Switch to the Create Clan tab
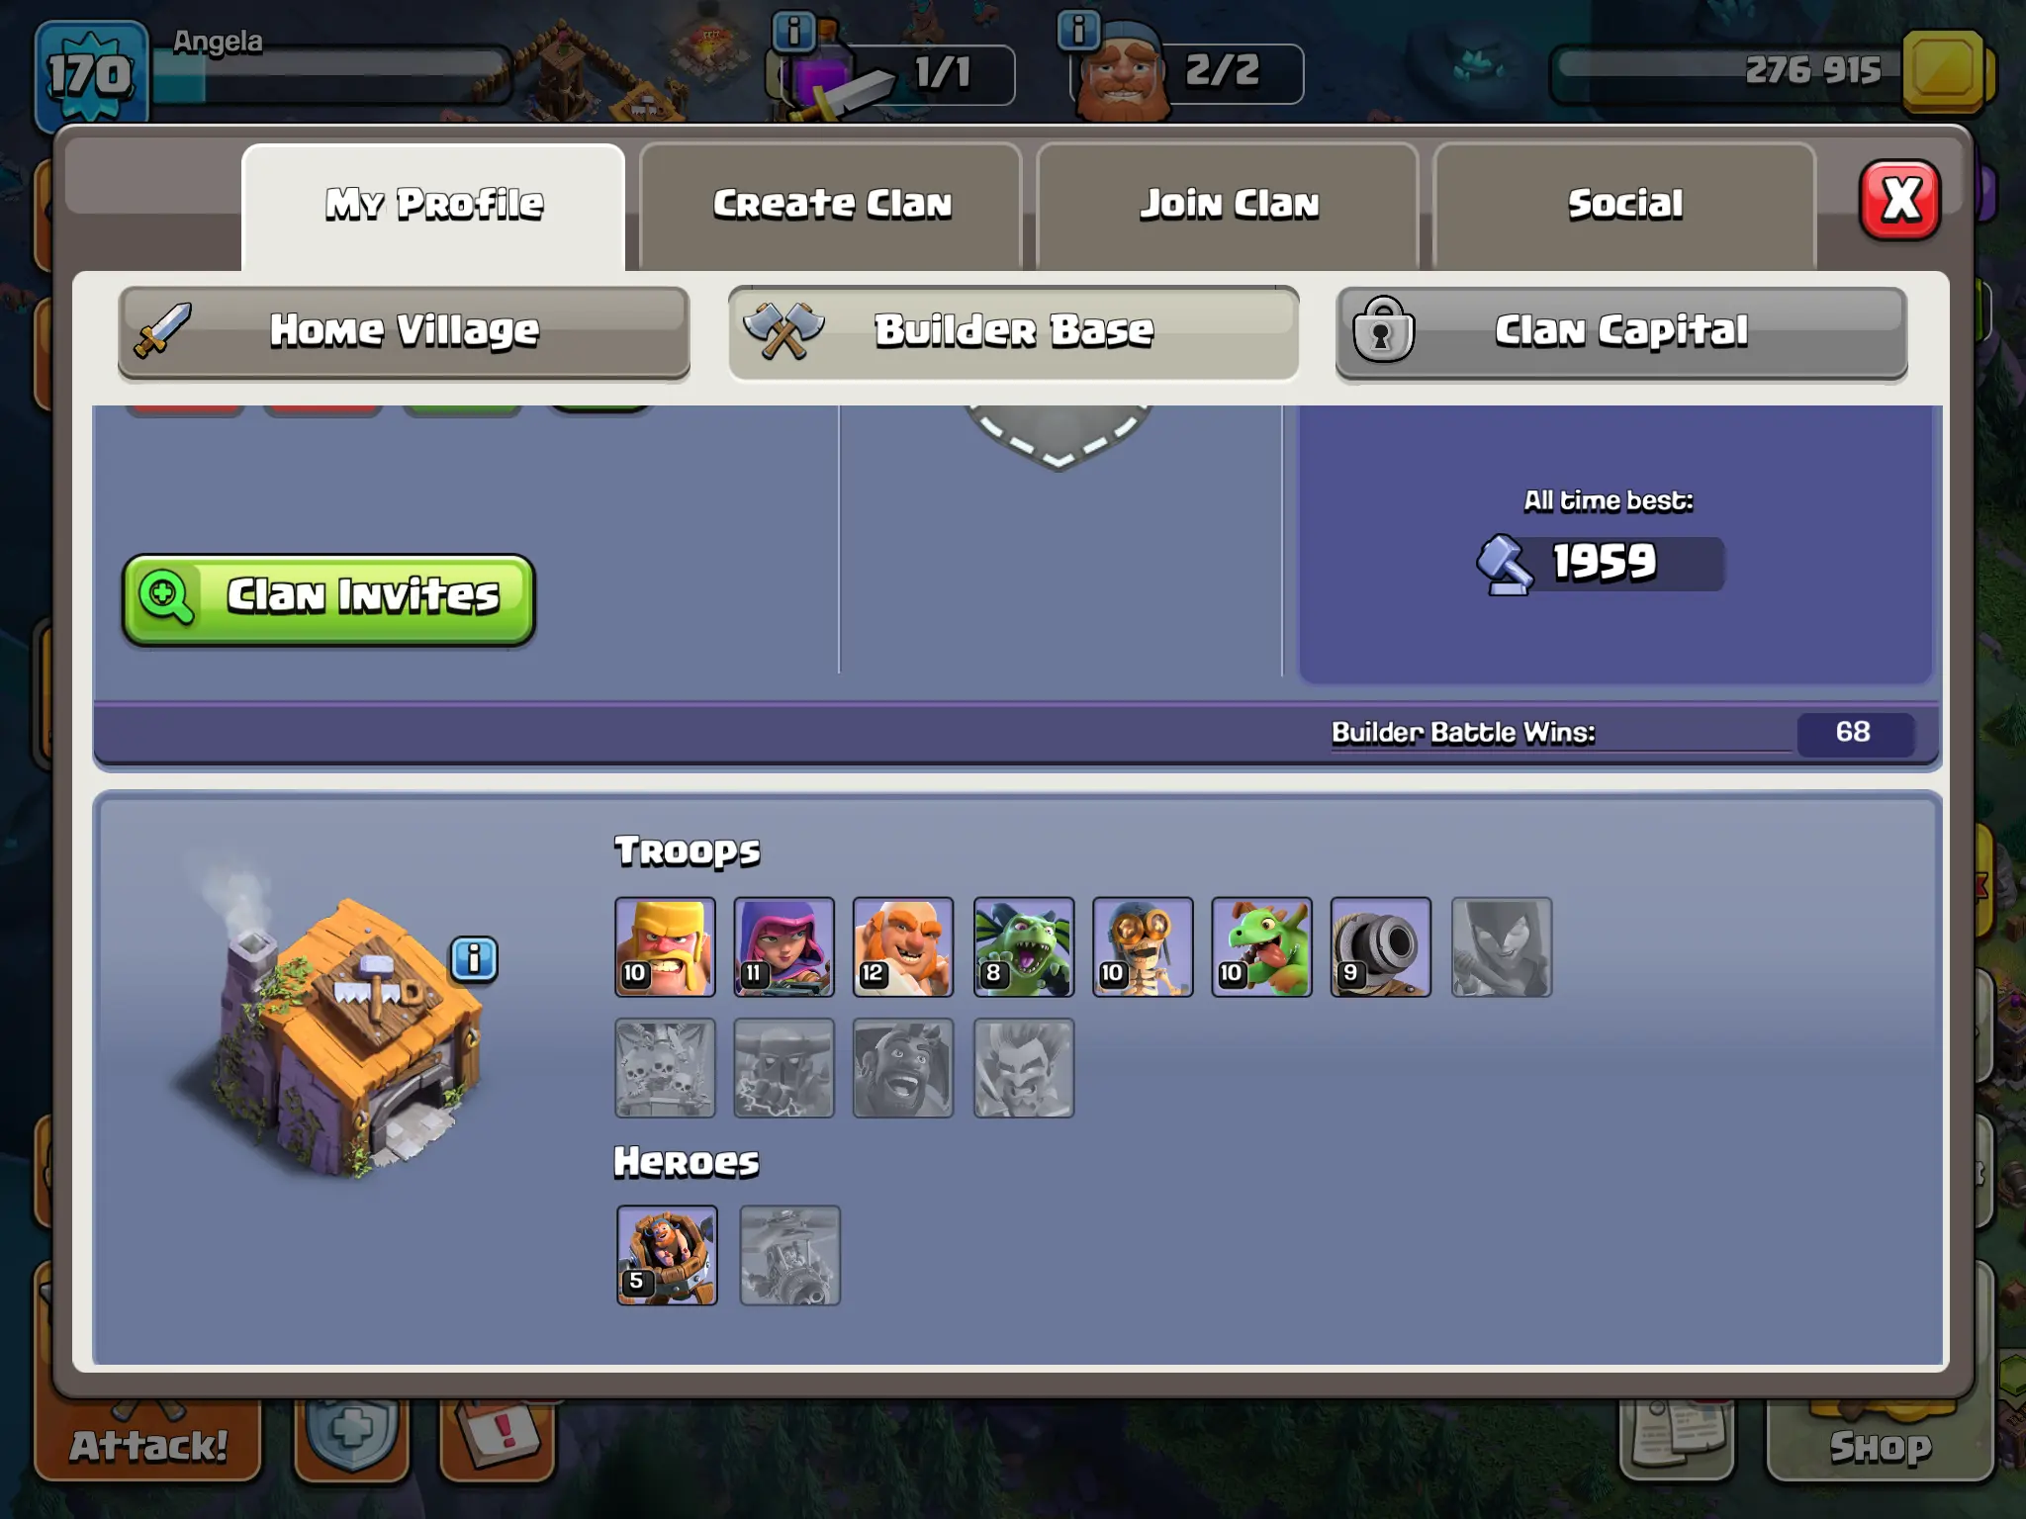The image size is (2026, 1519). [x=831, y=205]
